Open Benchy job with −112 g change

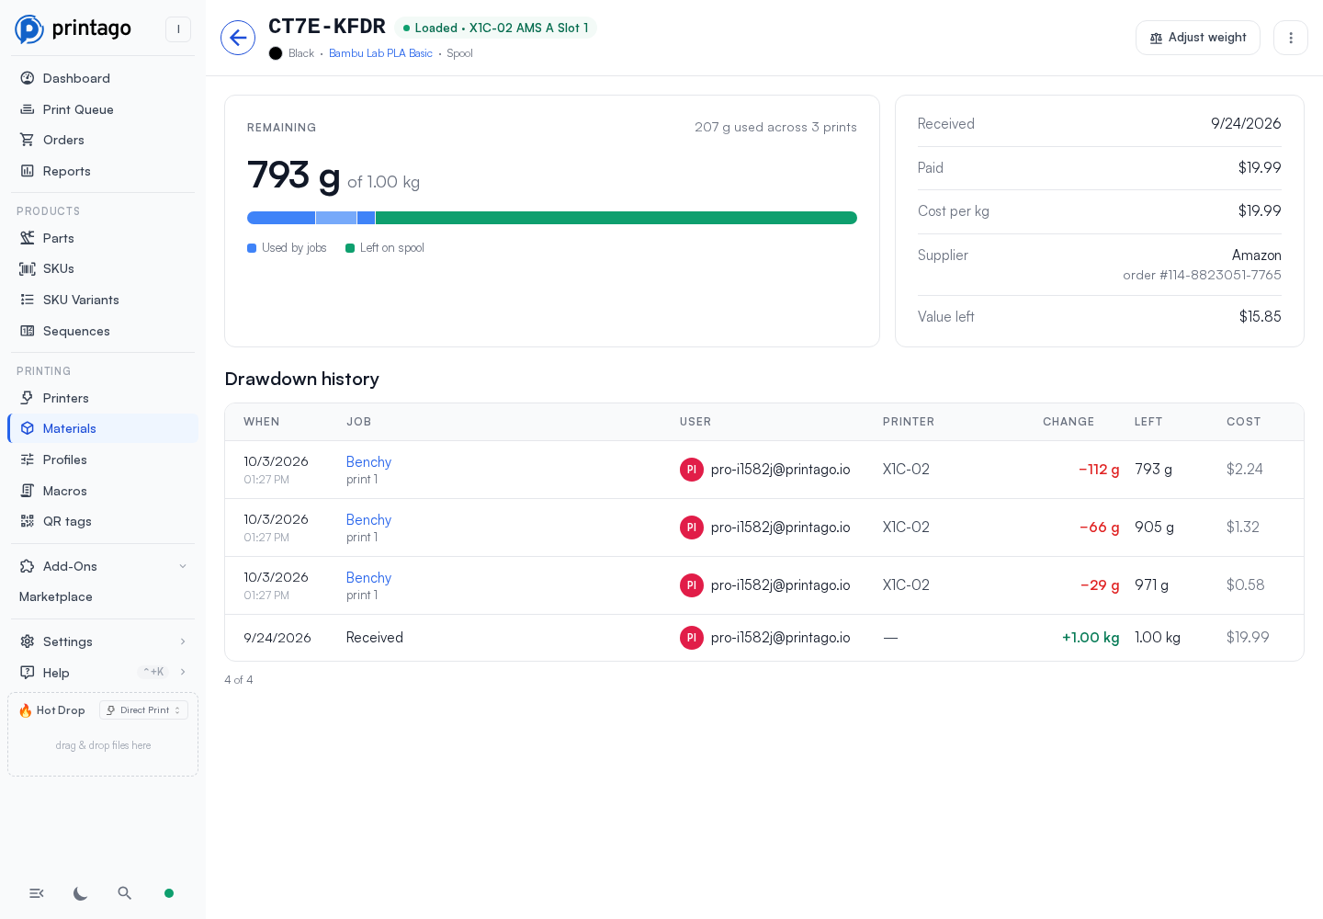point(368,462)
